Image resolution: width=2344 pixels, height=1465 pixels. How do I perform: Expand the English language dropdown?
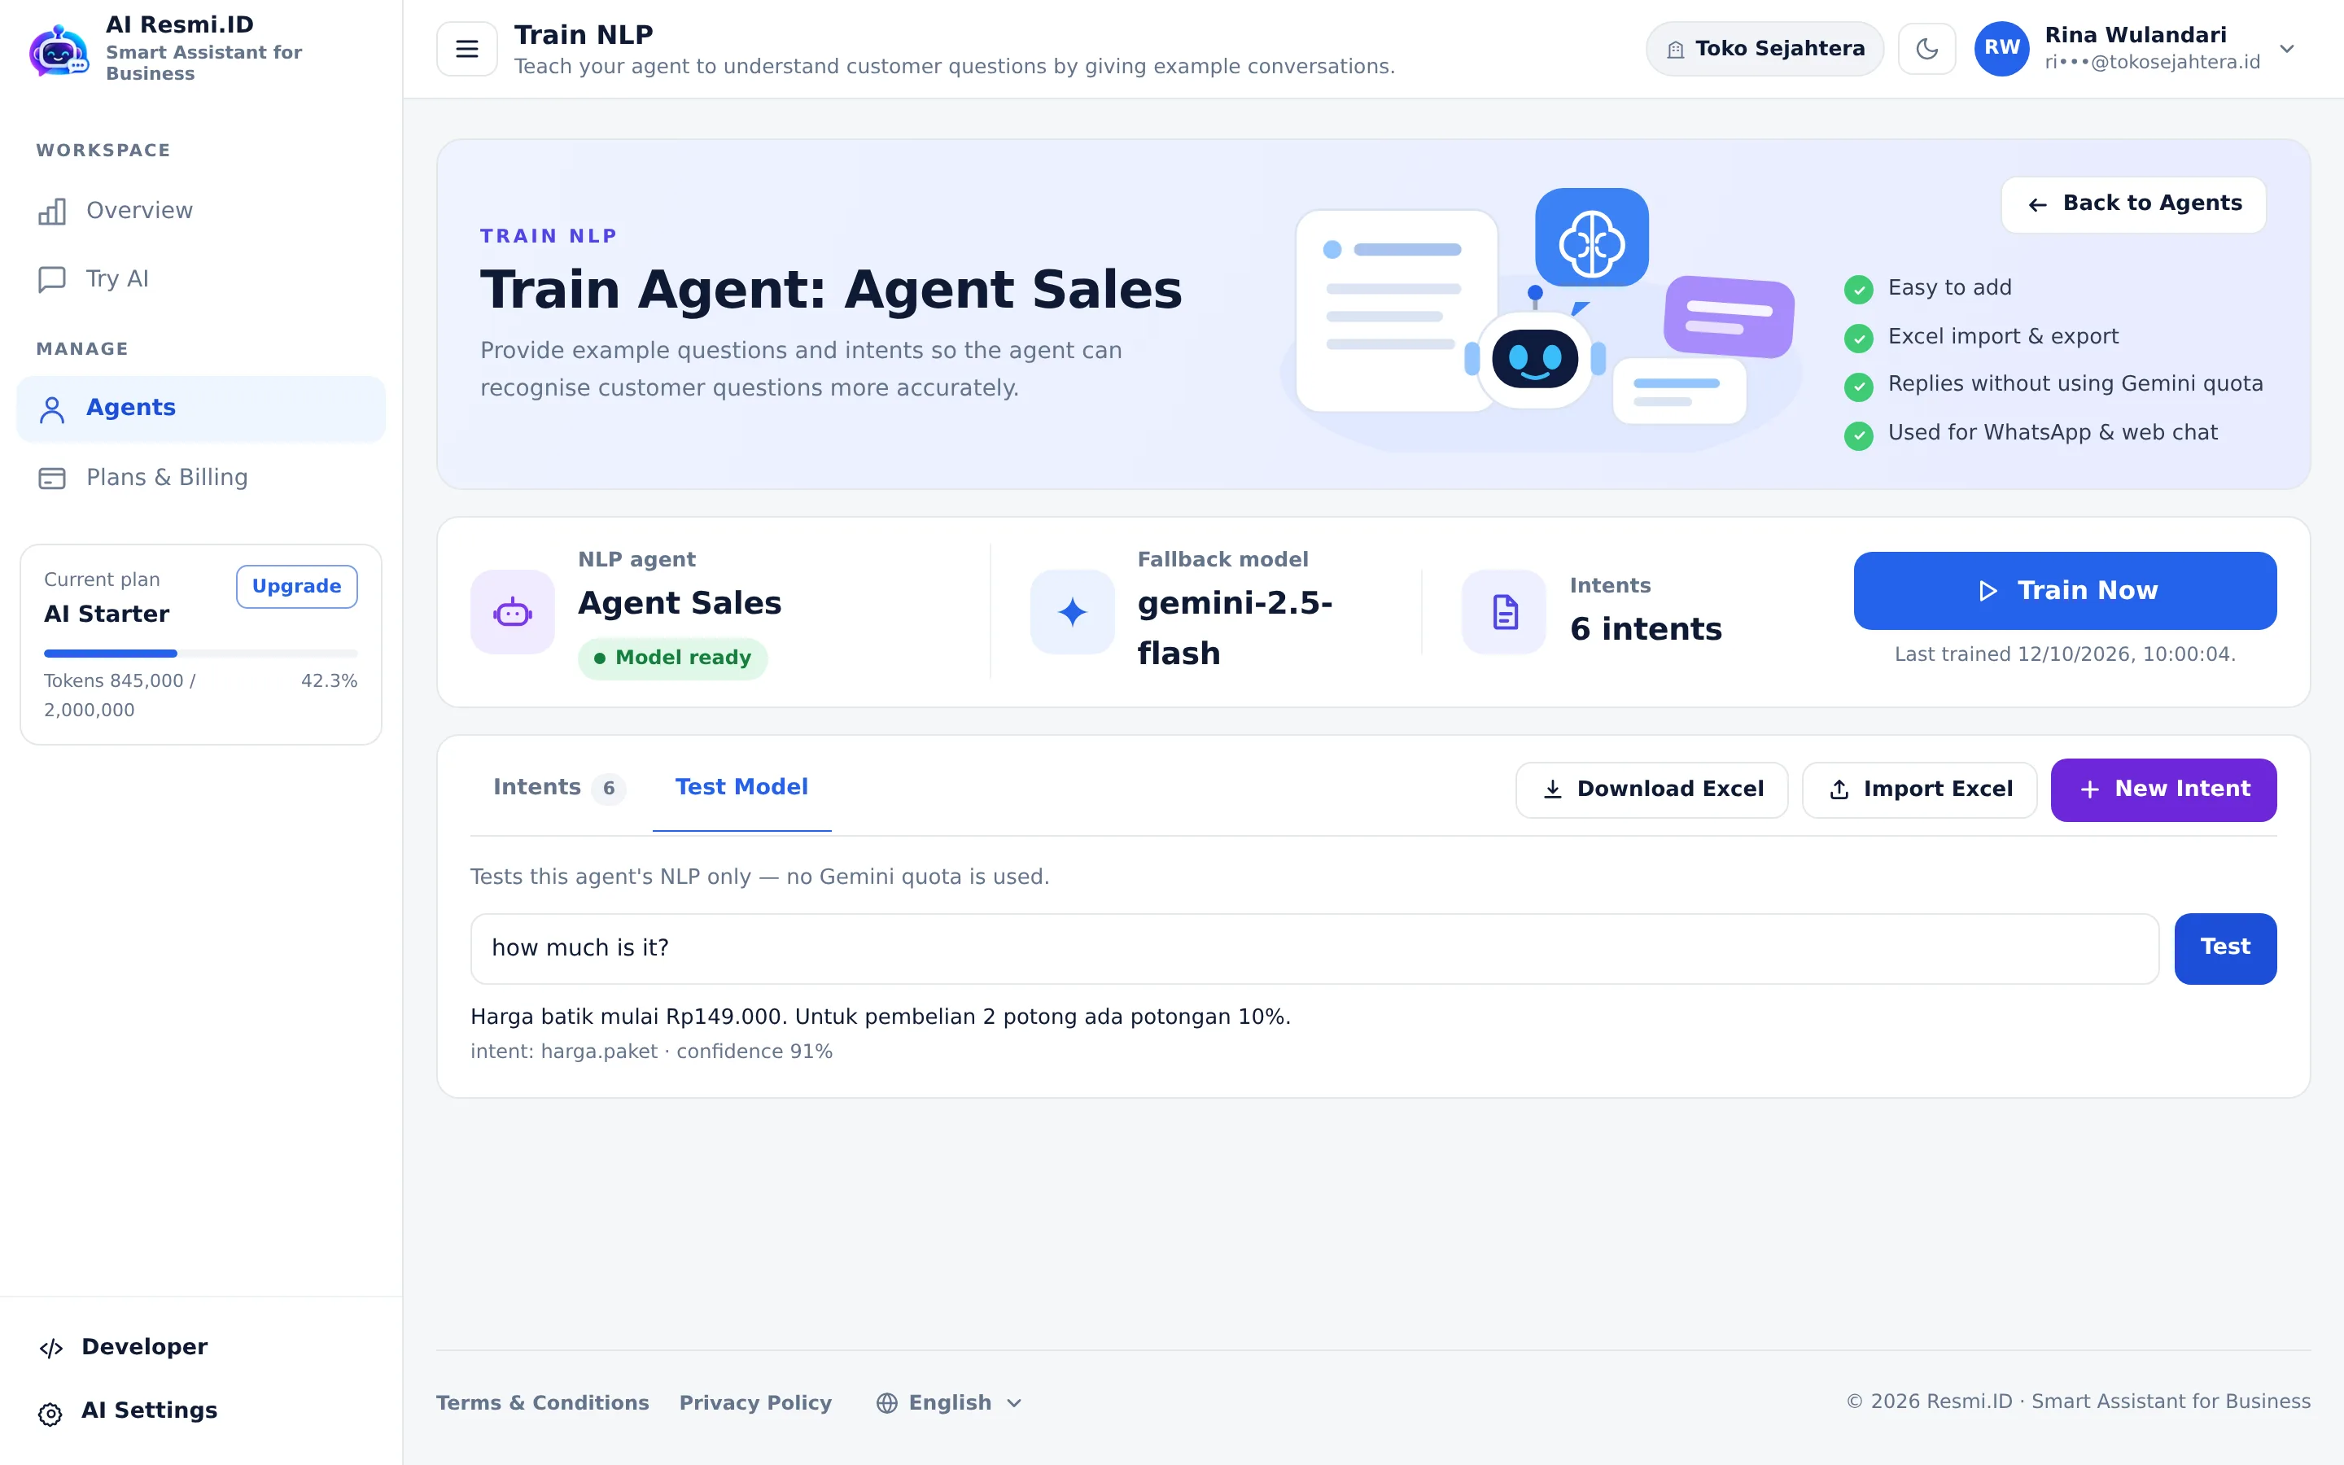949,1403
